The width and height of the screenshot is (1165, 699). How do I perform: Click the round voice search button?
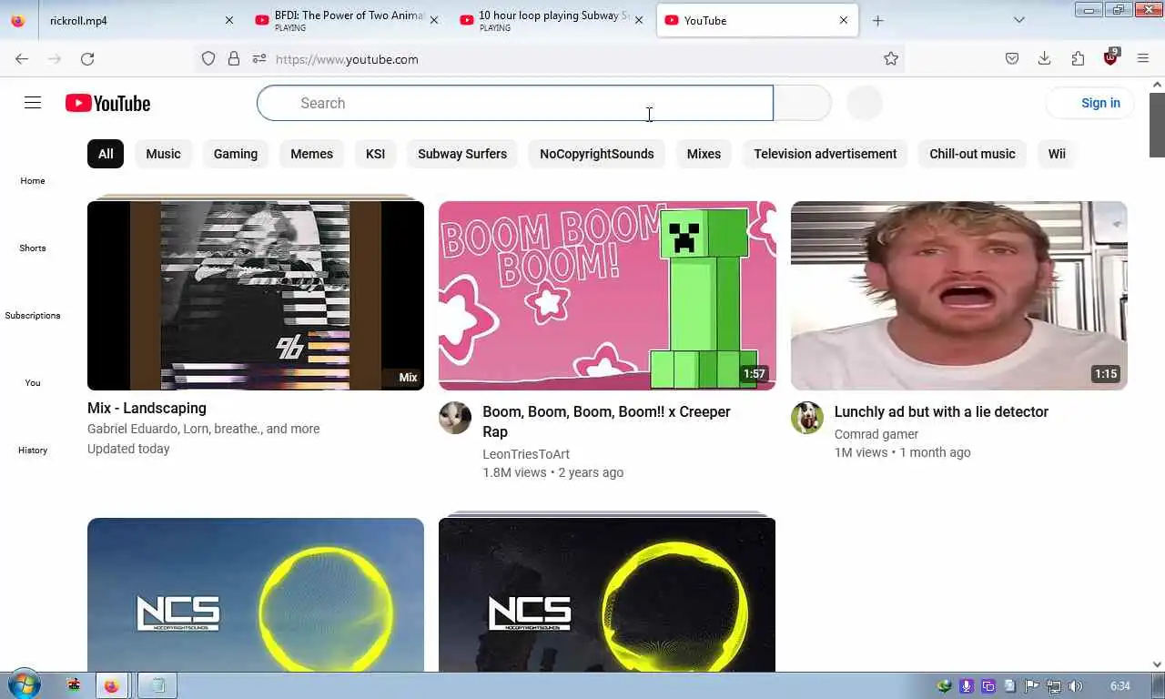pyautogui.click(x=865, y=103)
